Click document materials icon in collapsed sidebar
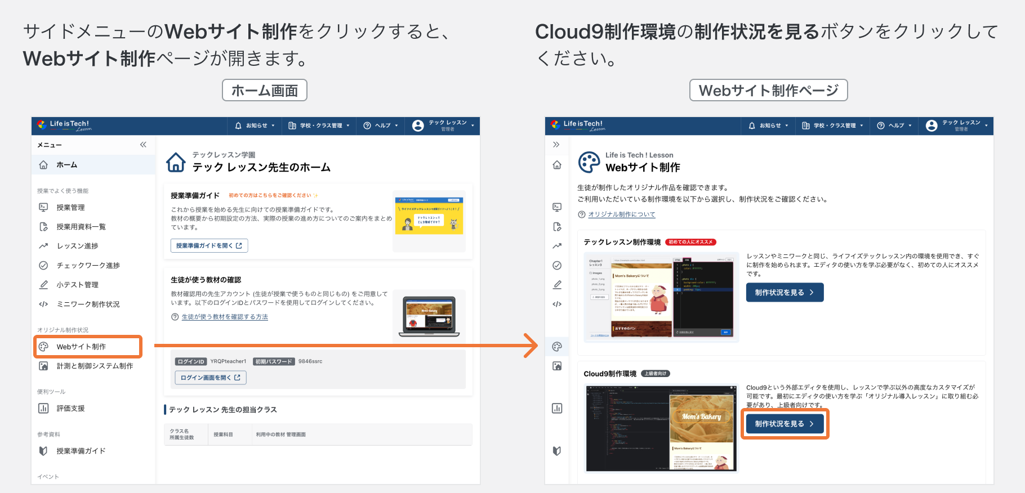Image resolution: width=1025 pixels, height=493 pixels. point(557,227)
